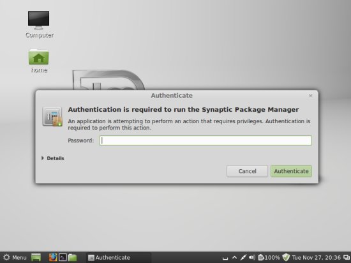The width and height of the screenshot is (351, 263).
Task: Click the Password input field
Action: pyautogui.click(x=205, y=140)
